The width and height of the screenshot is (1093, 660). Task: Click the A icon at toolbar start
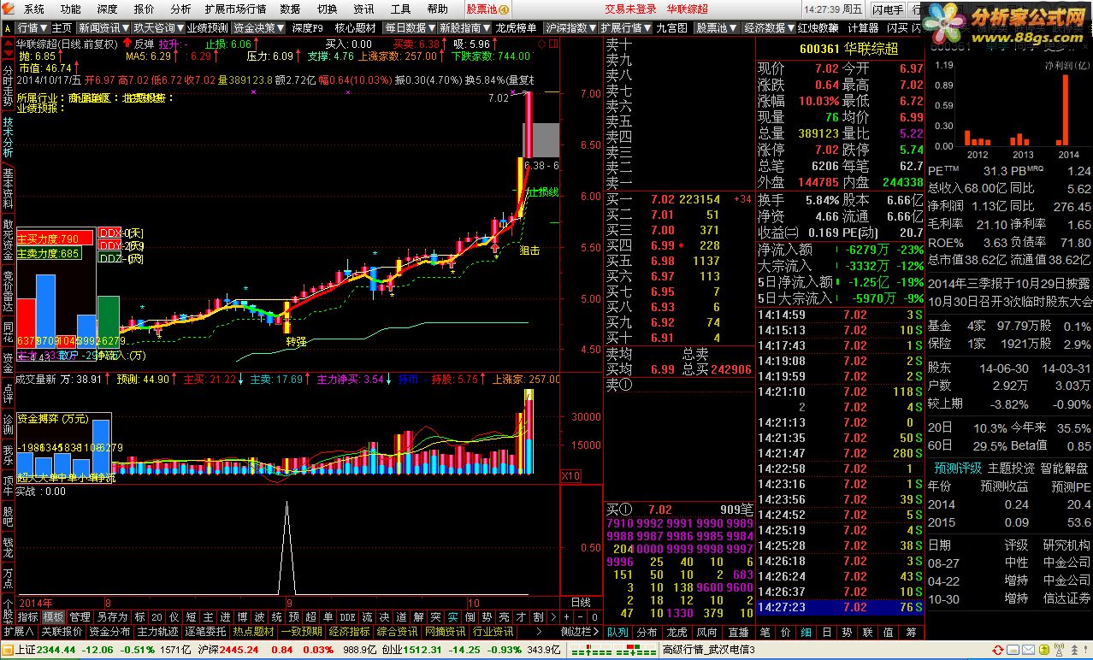click(x=8, y=28)
